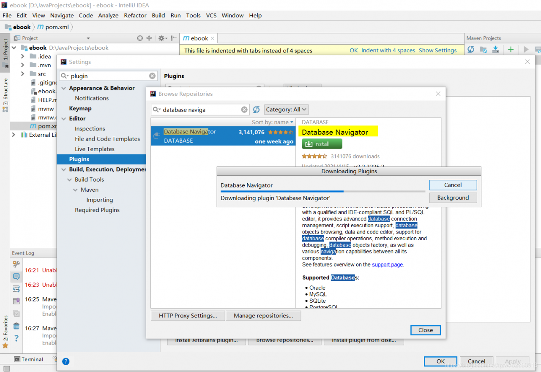Image resolution: width=541 pixels, height=372 pixels.
Task: Click Manage repositories button
Action: point(263,315)
